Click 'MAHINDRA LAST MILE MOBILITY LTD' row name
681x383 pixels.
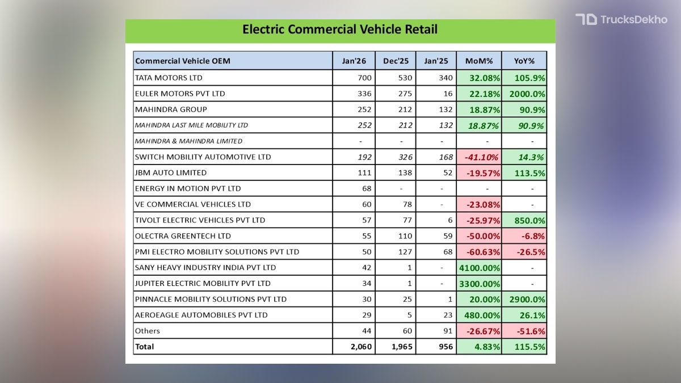pos(191,125)
